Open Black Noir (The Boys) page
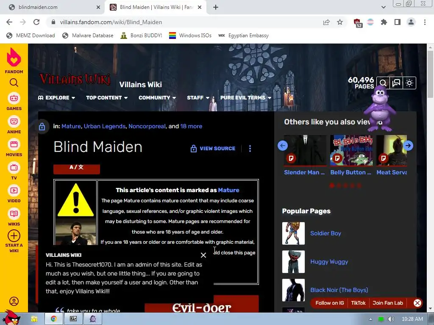The width and height of the screenshot is (434, 325). click(339, 290)
